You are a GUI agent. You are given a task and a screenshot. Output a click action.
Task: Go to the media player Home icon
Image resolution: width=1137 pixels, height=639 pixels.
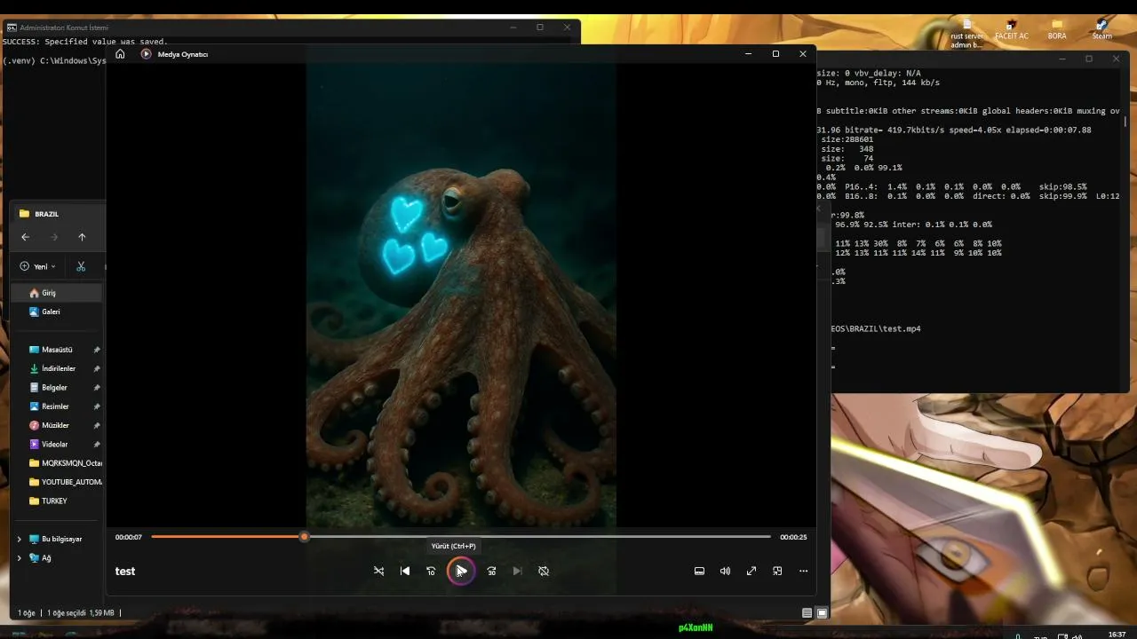120,54
